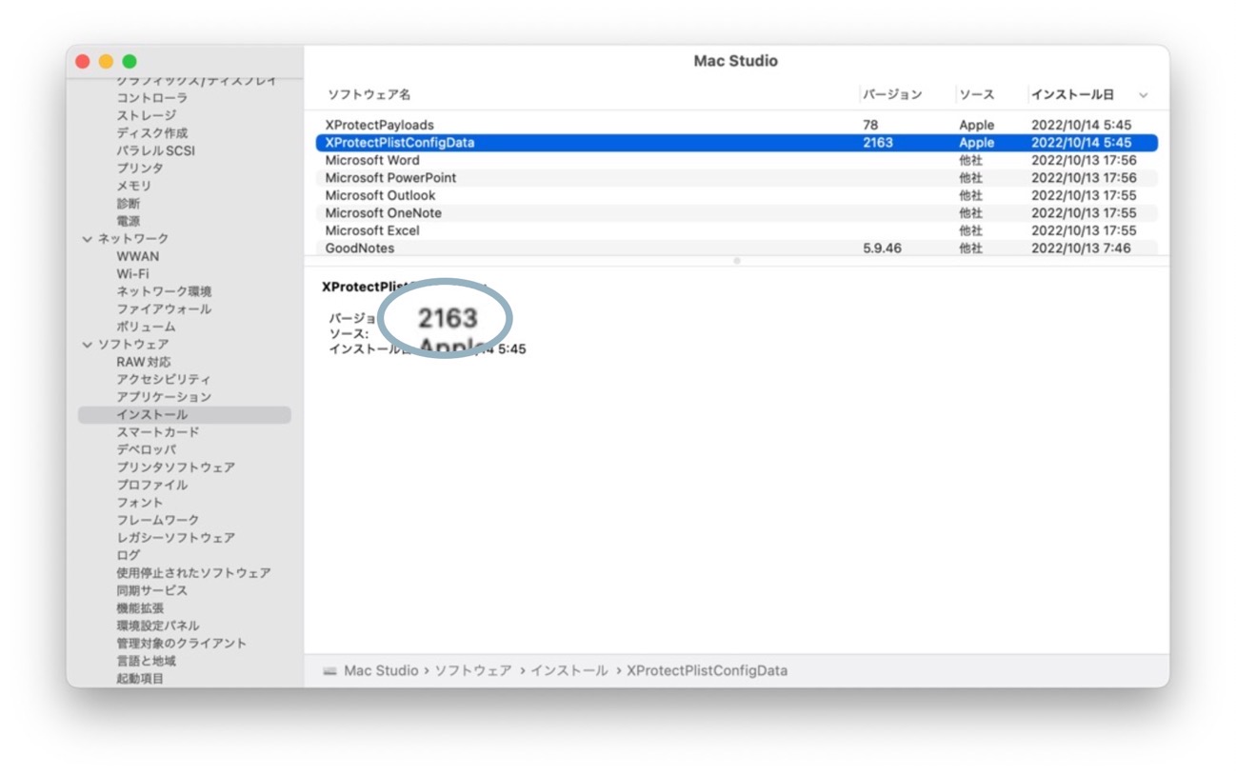Close the Mac Studio window
This screenshot has height=775, width=1236.
83,62
